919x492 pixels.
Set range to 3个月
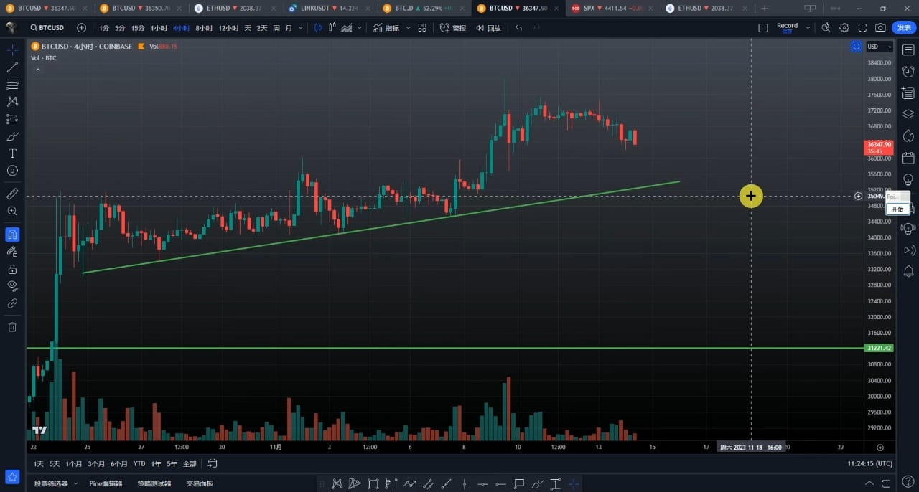(x=95, y=463)
